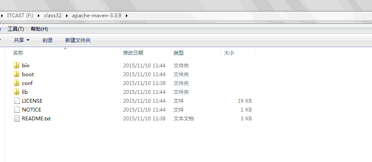This screenshot has height=162, width=372.
Task: Click the modified date of NOTICE file
Action: (144, 110)
